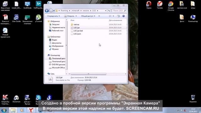
Task: Open the Упорядочить menu
Action: pos(53,16)
